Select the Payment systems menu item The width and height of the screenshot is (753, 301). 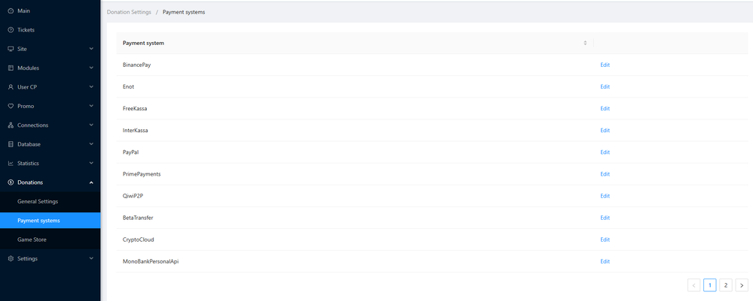pos(38,221)
